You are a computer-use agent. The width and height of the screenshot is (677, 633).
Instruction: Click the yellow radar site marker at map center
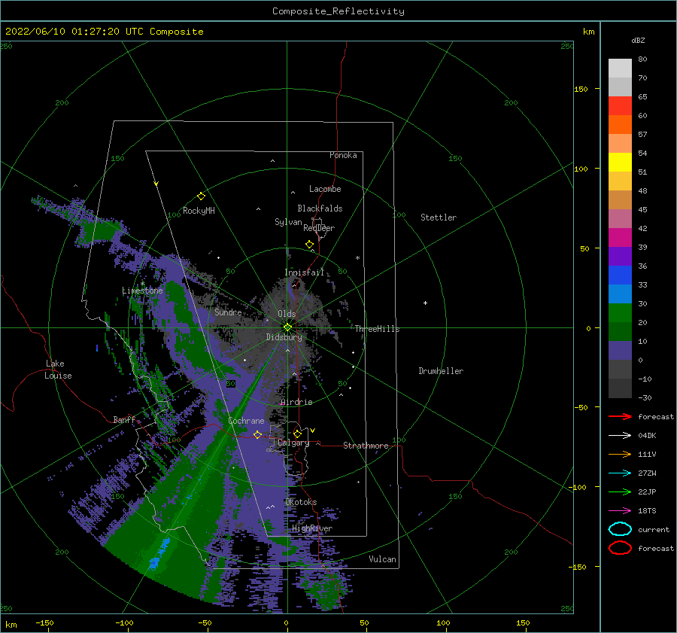[x=287, y=327]
